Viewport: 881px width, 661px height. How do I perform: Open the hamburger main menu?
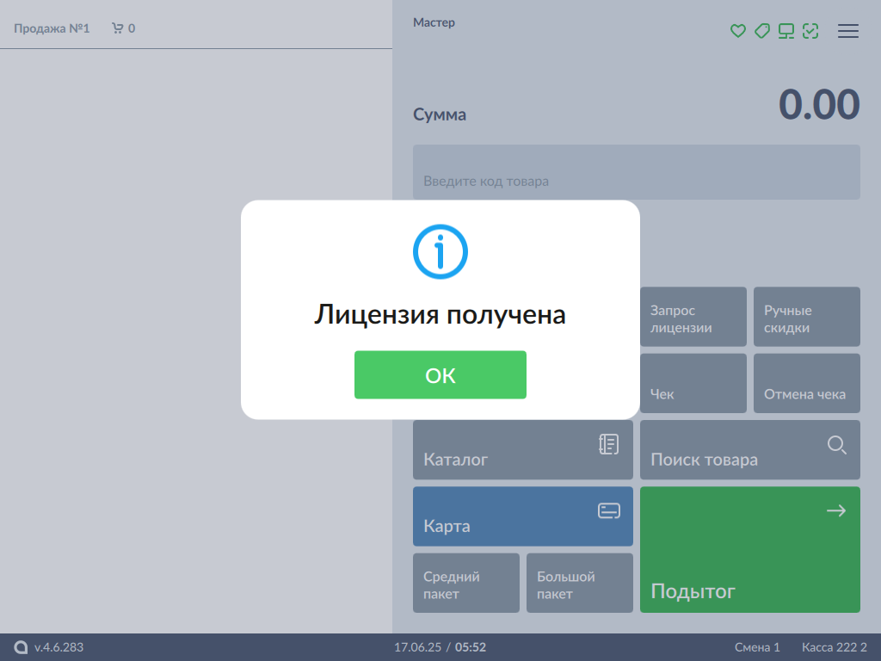point(848,31)
